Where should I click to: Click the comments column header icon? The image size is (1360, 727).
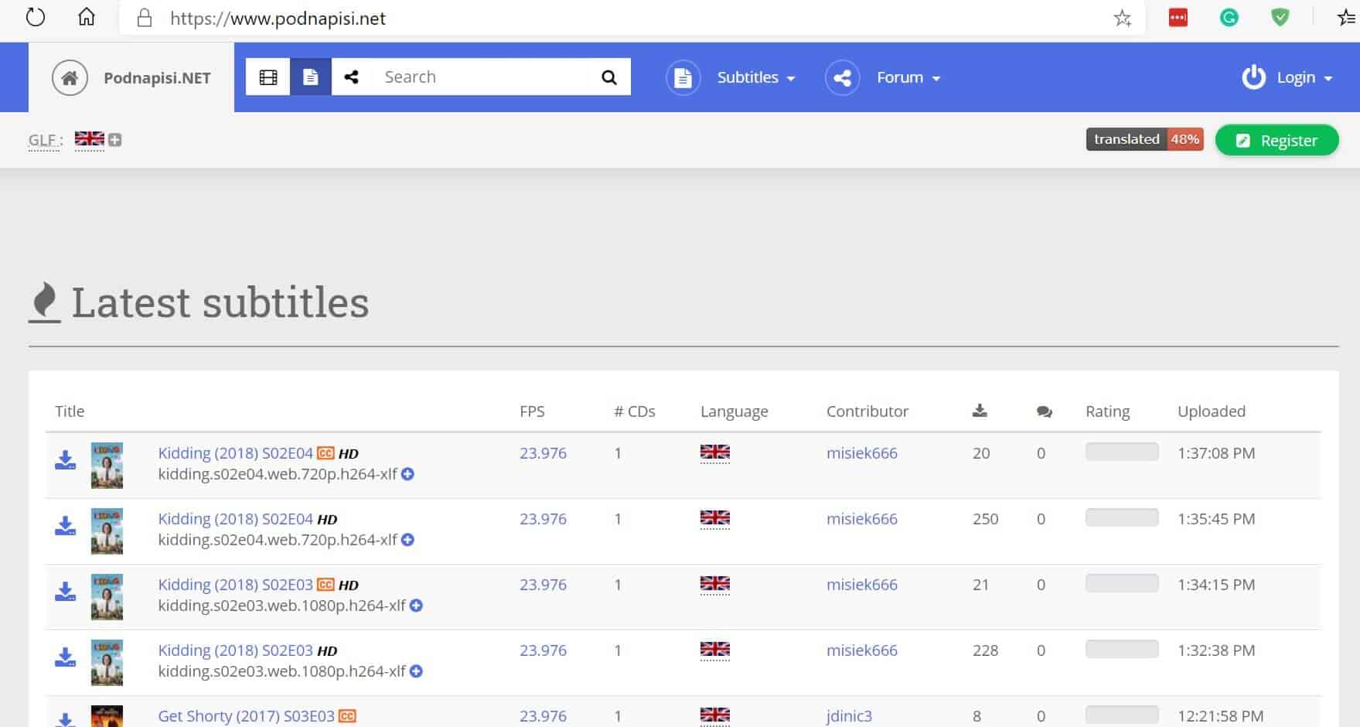click(x=1044, y=411)
